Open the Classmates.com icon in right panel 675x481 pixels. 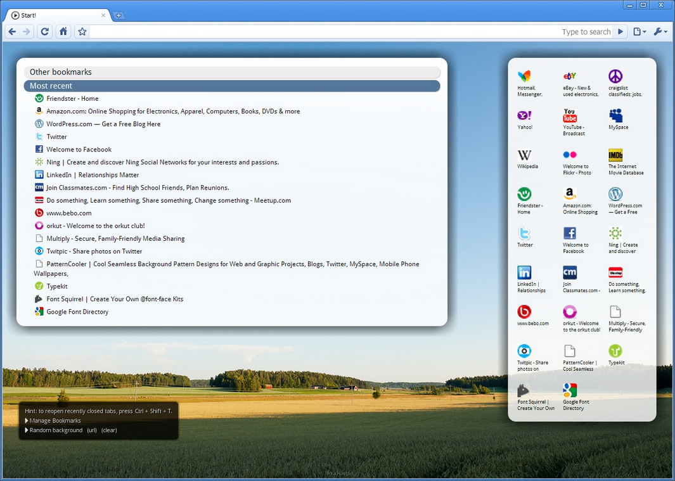(570, 272)
